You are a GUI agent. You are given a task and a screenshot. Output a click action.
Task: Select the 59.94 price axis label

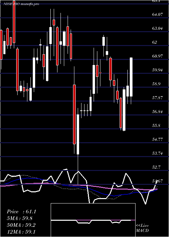(x=158, y=70)
